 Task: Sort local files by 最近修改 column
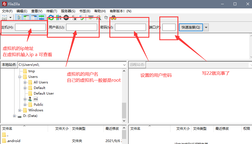pyautogui.click(x=113, y=129)
